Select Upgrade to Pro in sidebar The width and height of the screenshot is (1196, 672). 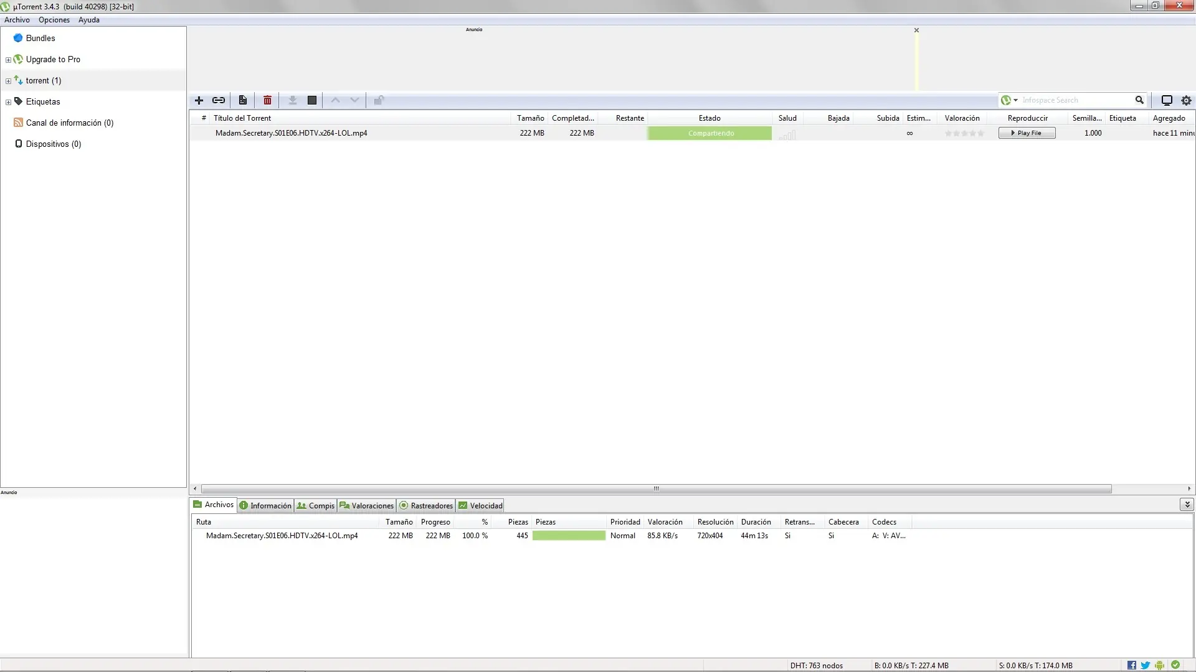53,59
